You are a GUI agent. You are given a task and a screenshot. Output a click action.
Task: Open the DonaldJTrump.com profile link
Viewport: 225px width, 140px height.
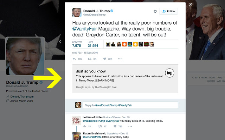tap(22, 97)
